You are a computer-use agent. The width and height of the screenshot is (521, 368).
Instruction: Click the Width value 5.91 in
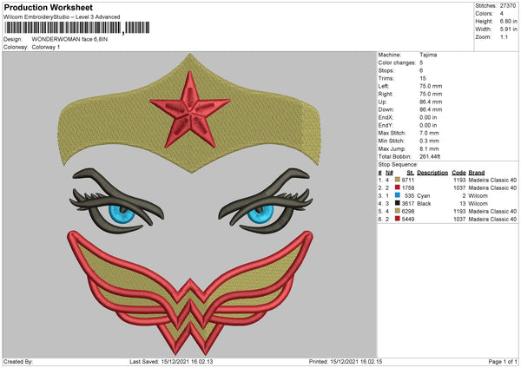508,30
